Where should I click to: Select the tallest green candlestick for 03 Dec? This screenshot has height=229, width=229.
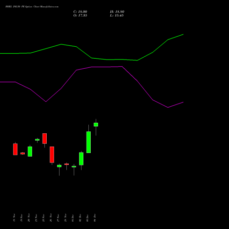pos(88,142)
